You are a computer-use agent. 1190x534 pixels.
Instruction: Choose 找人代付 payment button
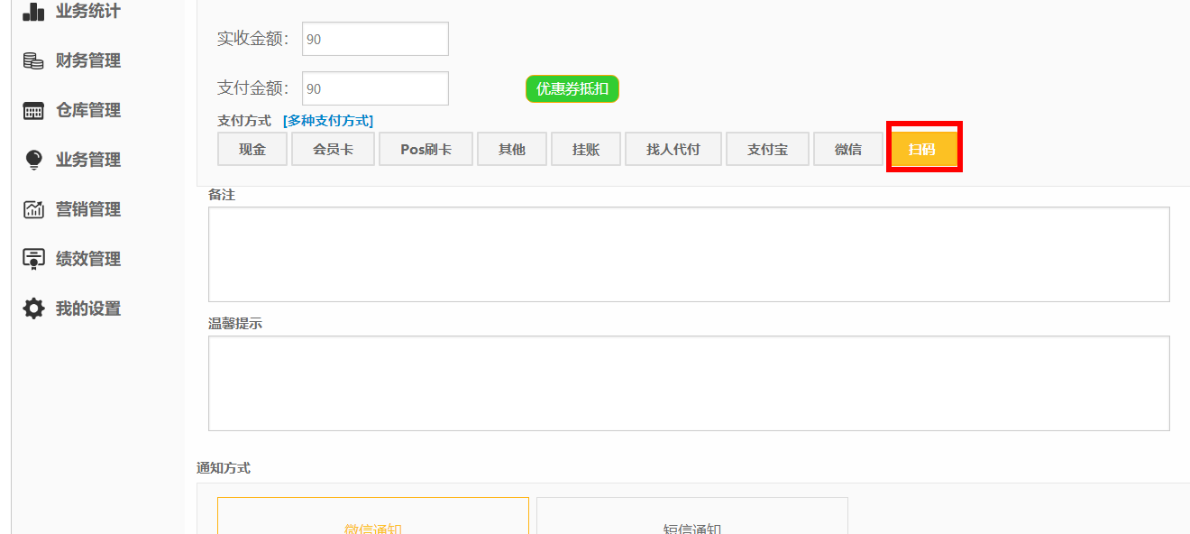pos(673,150)
